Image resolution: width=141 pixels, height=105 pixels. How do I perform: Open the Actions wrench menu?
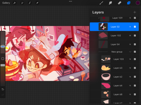point(15,3)
